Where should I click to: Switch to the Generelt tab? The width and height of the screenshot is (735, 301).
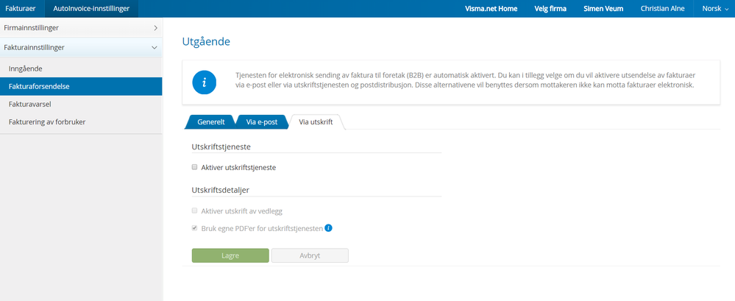[210, 122]
